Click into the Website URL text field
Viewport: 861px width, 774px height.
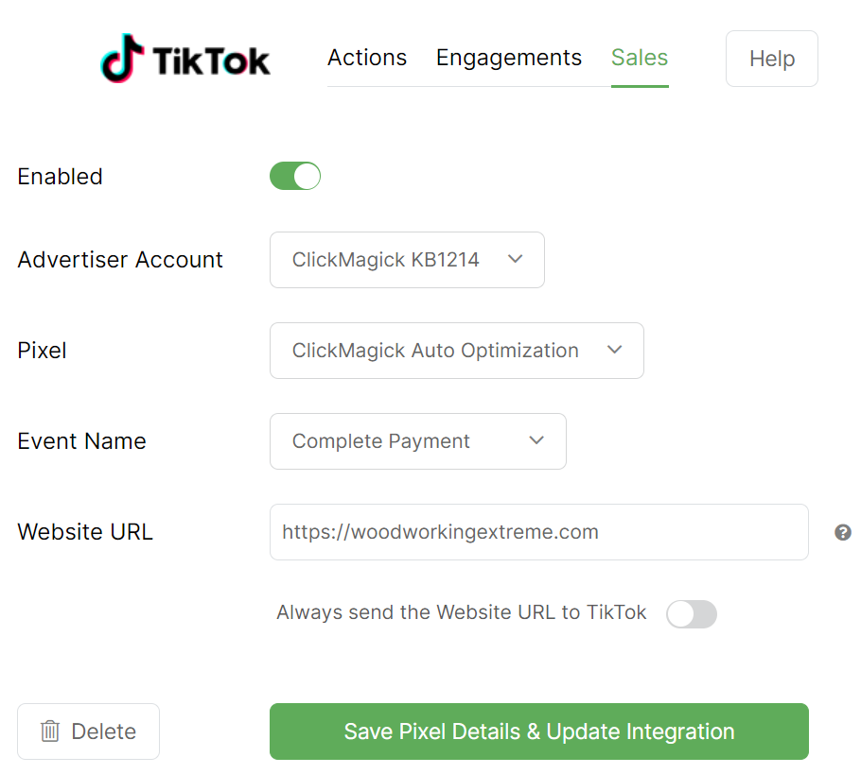538,532
